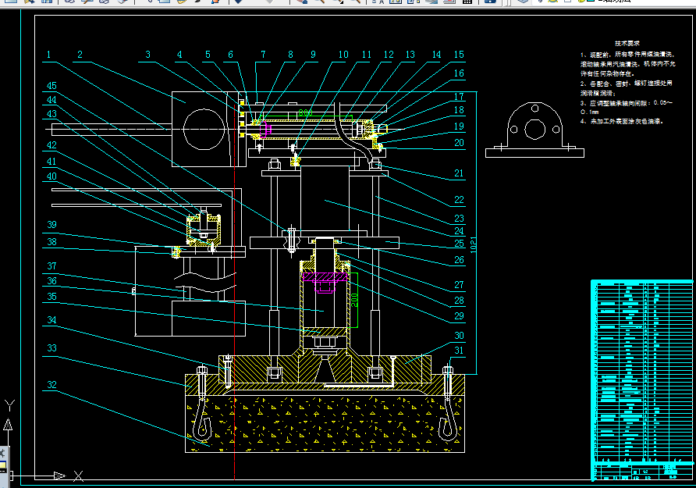Click the wrench icon in bottom-left palette
Screen dimensions: 696x488
tap(2, 452)
